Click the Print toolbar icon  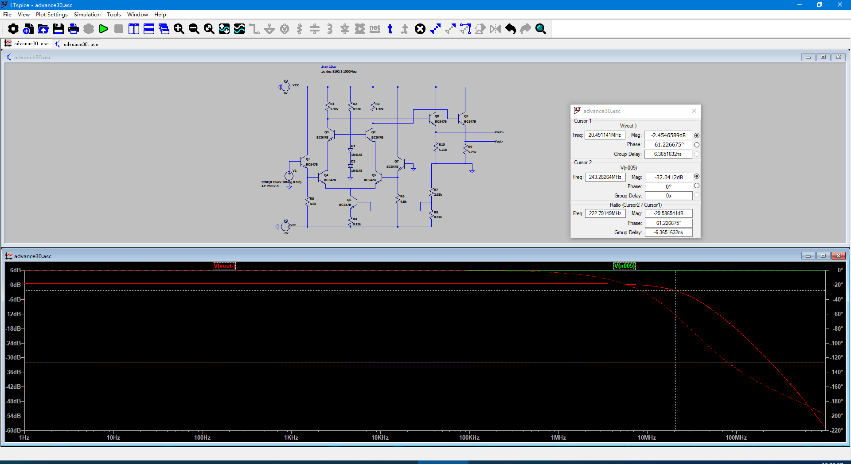point(74,29)
